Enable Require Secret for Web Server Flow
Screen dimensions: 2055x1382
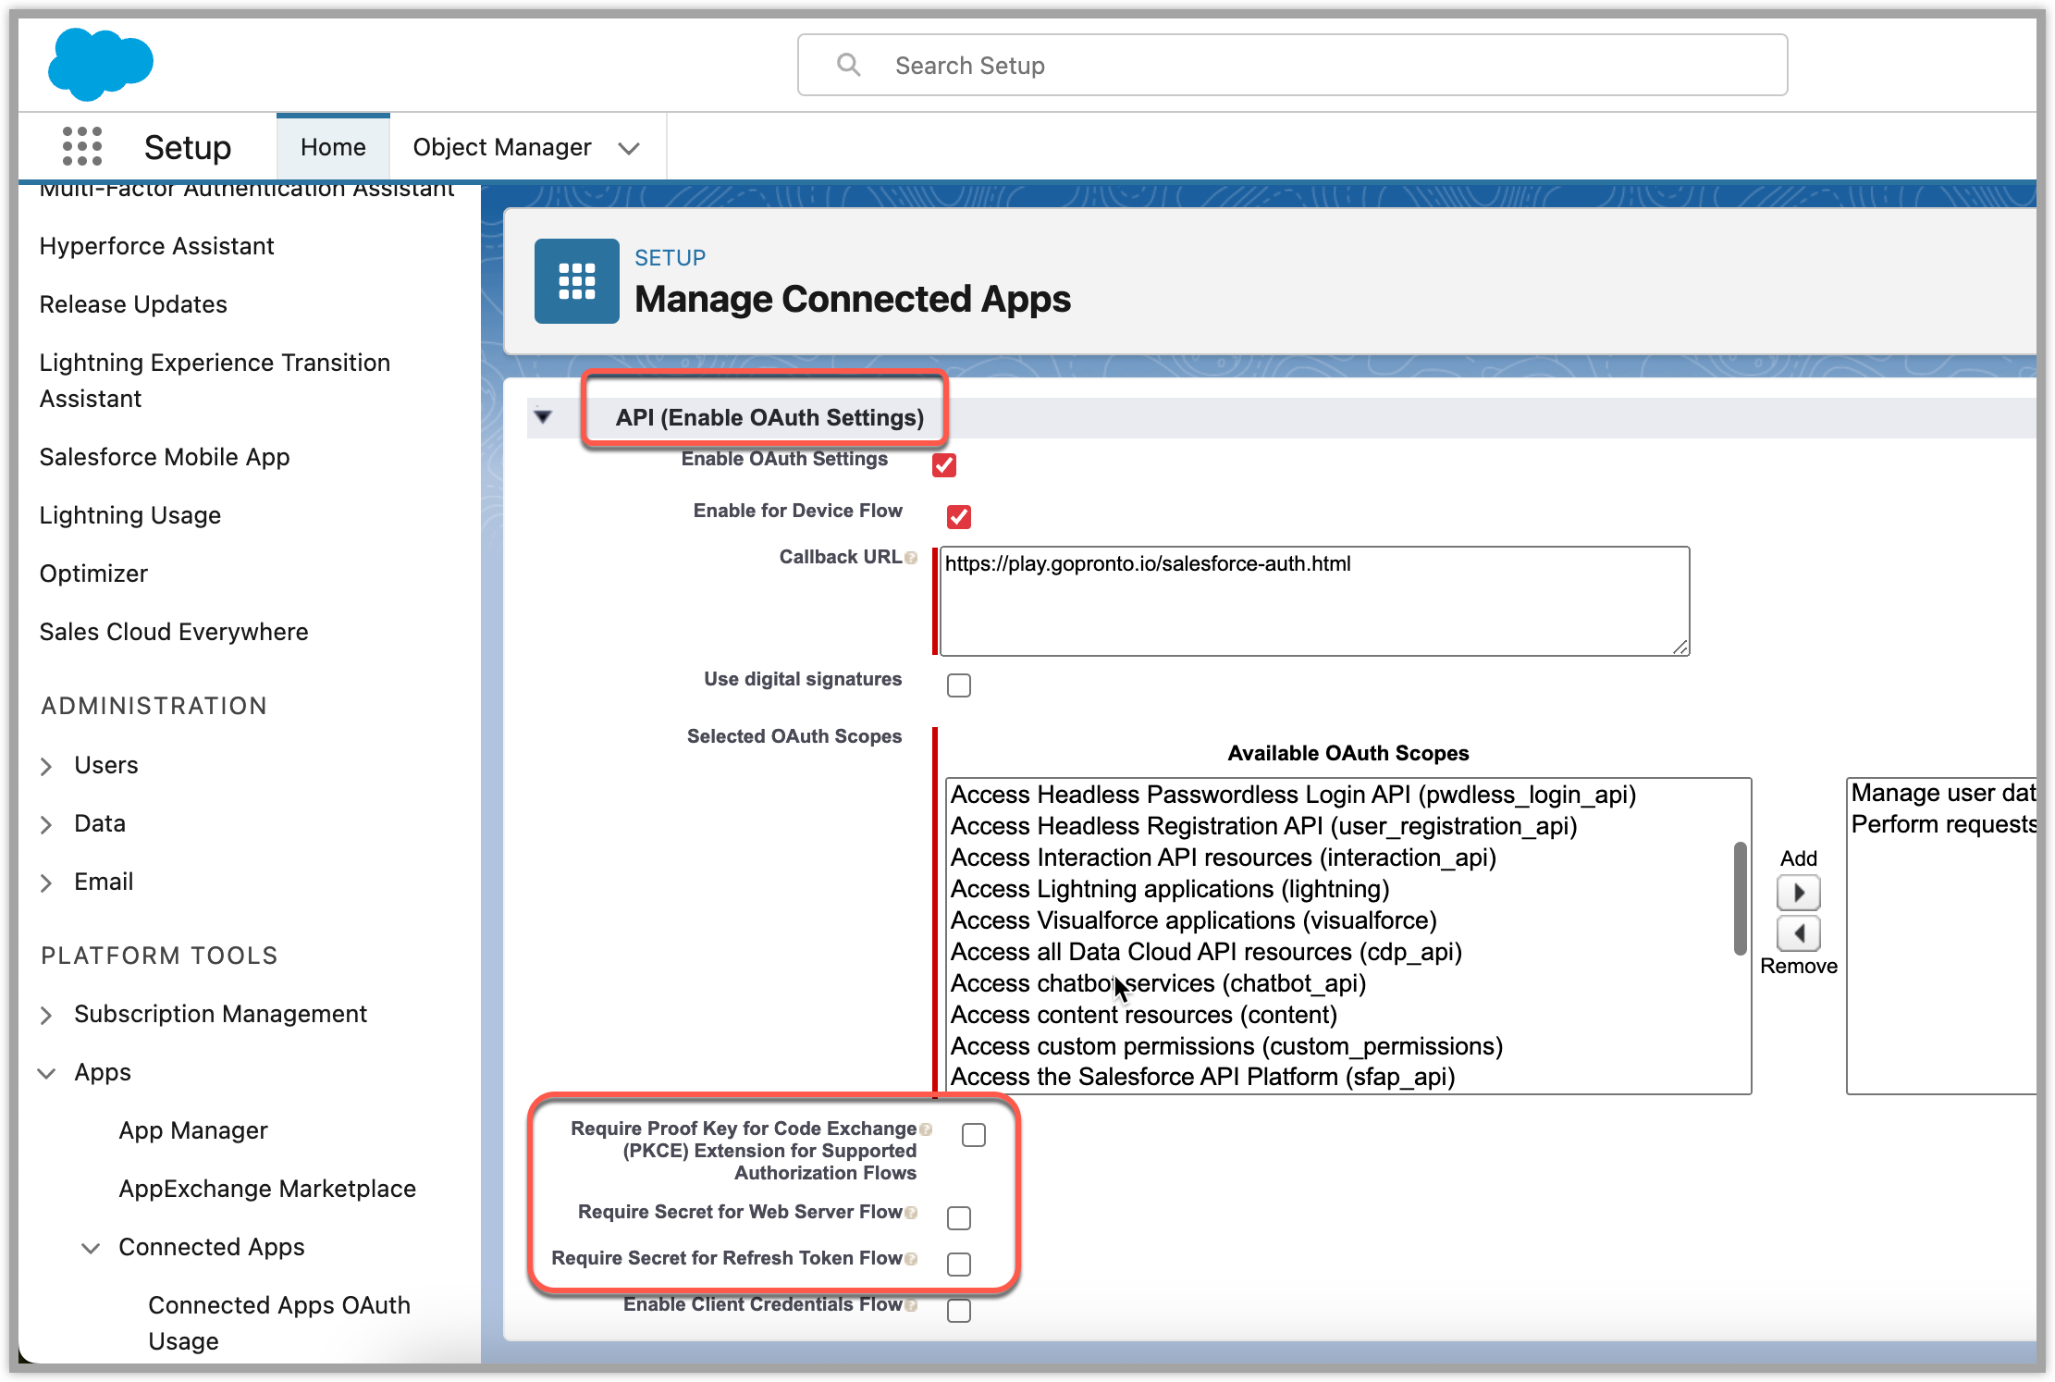pos(959,1218)
